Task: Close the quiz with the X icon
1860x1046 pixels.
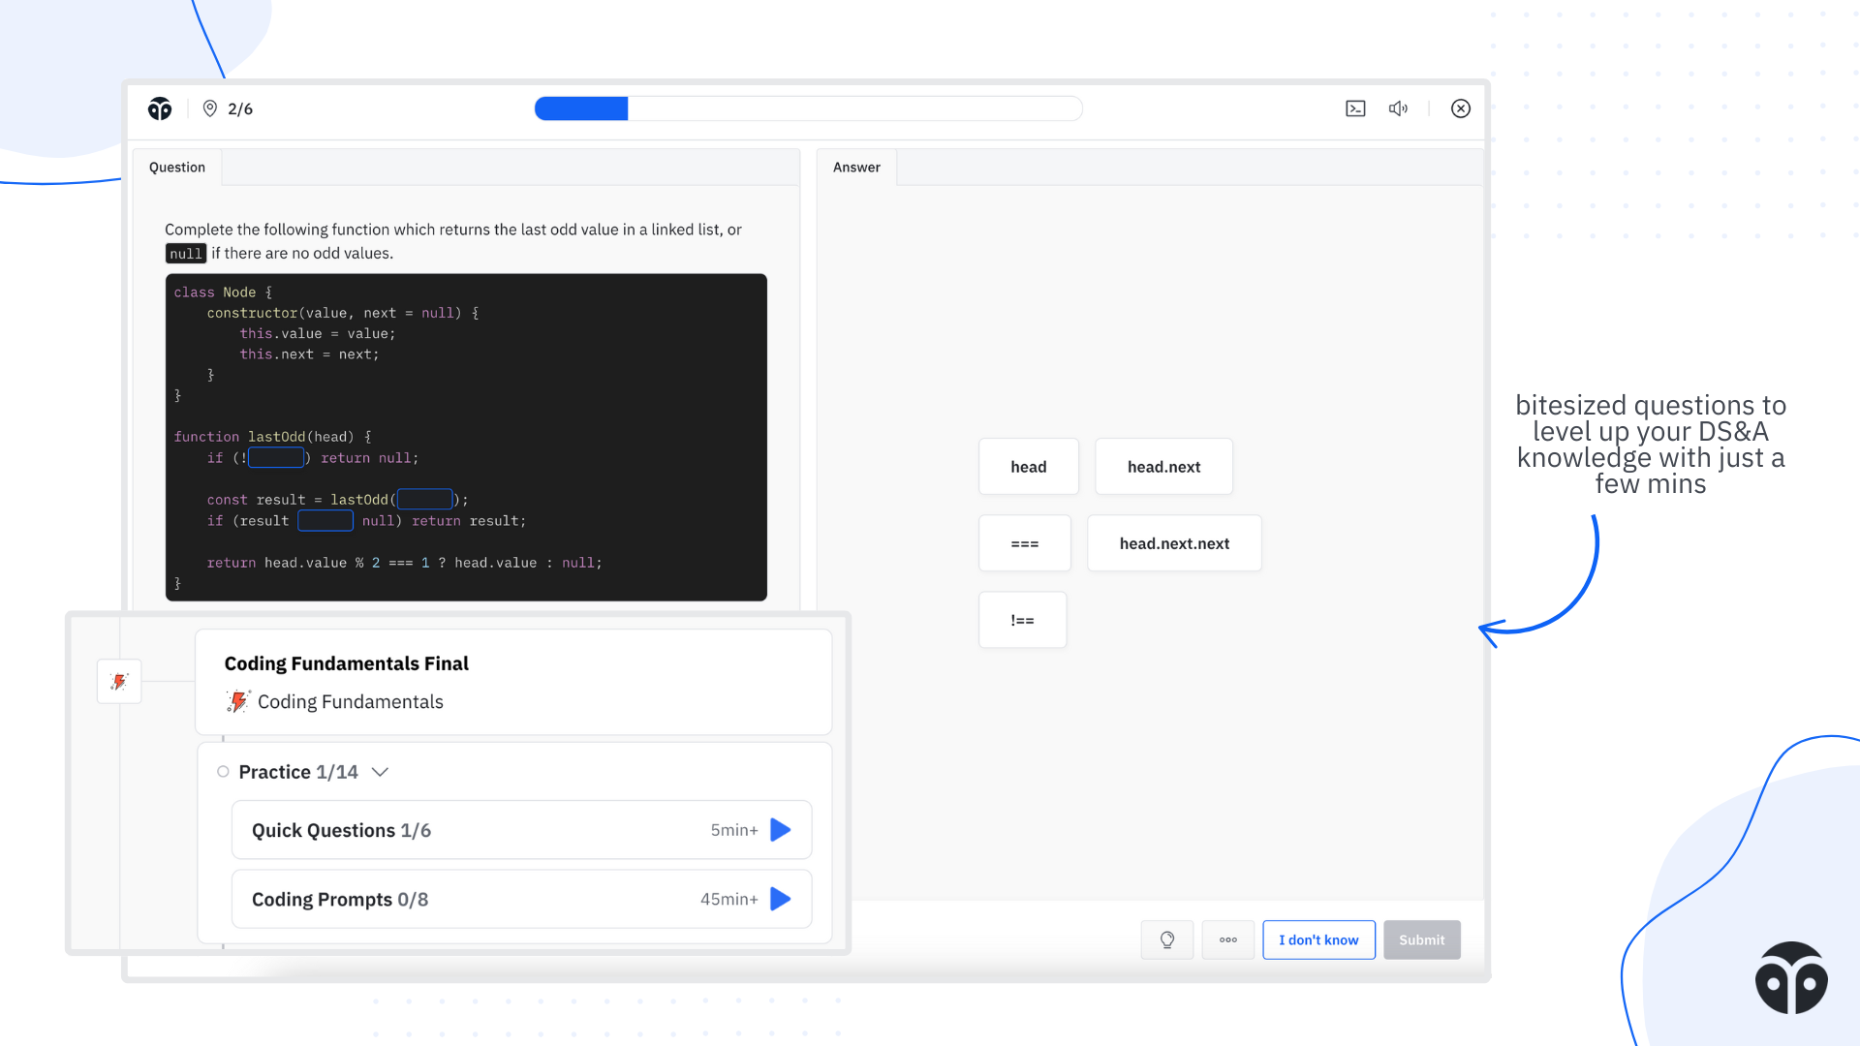Action: [x=1460, y=108]
